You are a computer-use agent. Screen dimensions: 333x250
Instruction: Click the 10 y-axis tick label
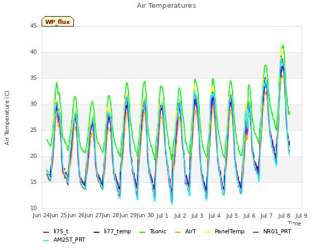coord(33,208)
